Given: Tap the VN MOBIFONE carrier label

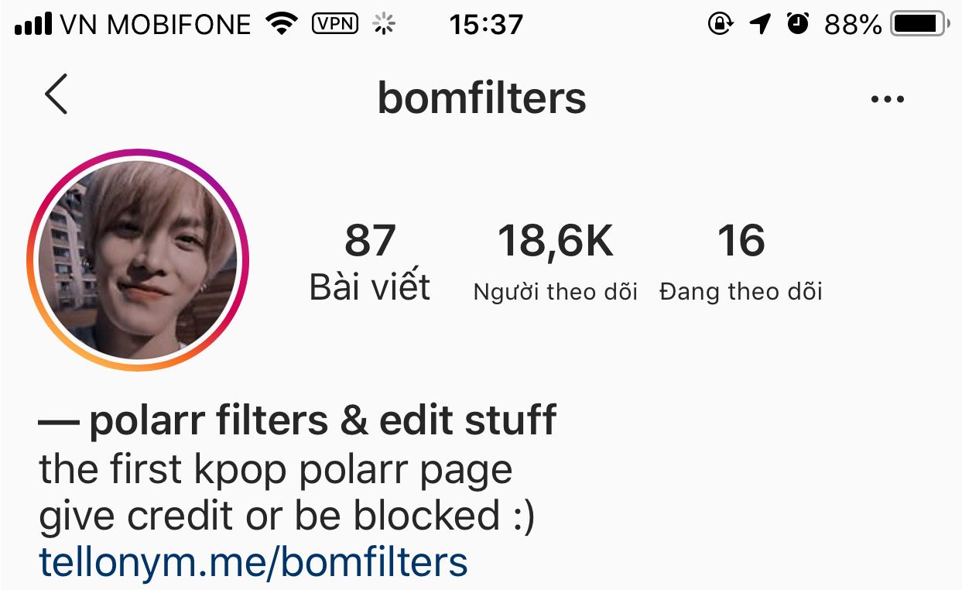Looking at the screenshot, I should pyautogui.click(x=156, y=25).
